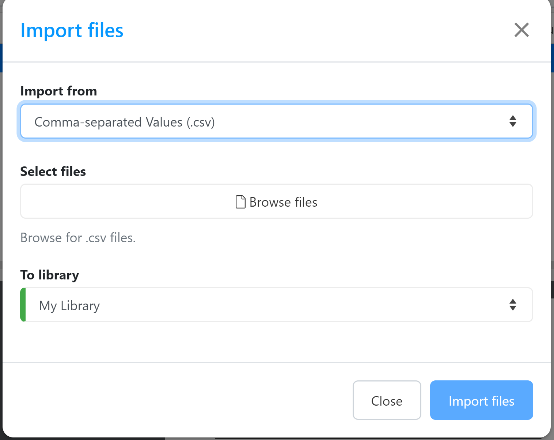Click the Import from field label
The width and height of the screenshot is (554, 440).
[x=58, y=91]
